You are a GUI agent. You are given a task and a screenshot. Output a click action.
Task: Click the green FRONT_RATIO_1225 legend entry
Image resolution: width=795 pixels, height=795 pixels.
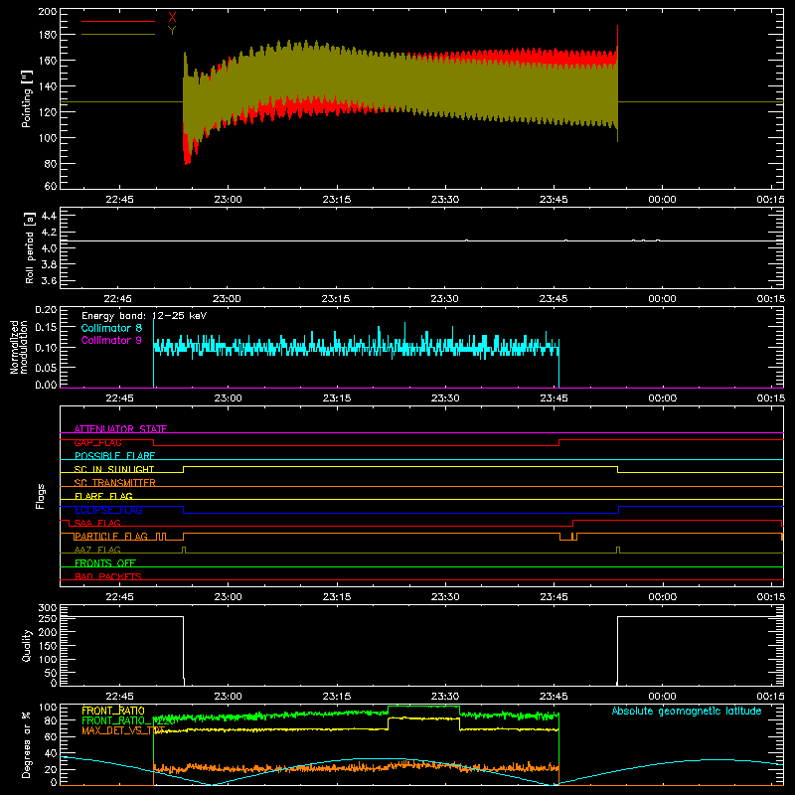[129, 720]
